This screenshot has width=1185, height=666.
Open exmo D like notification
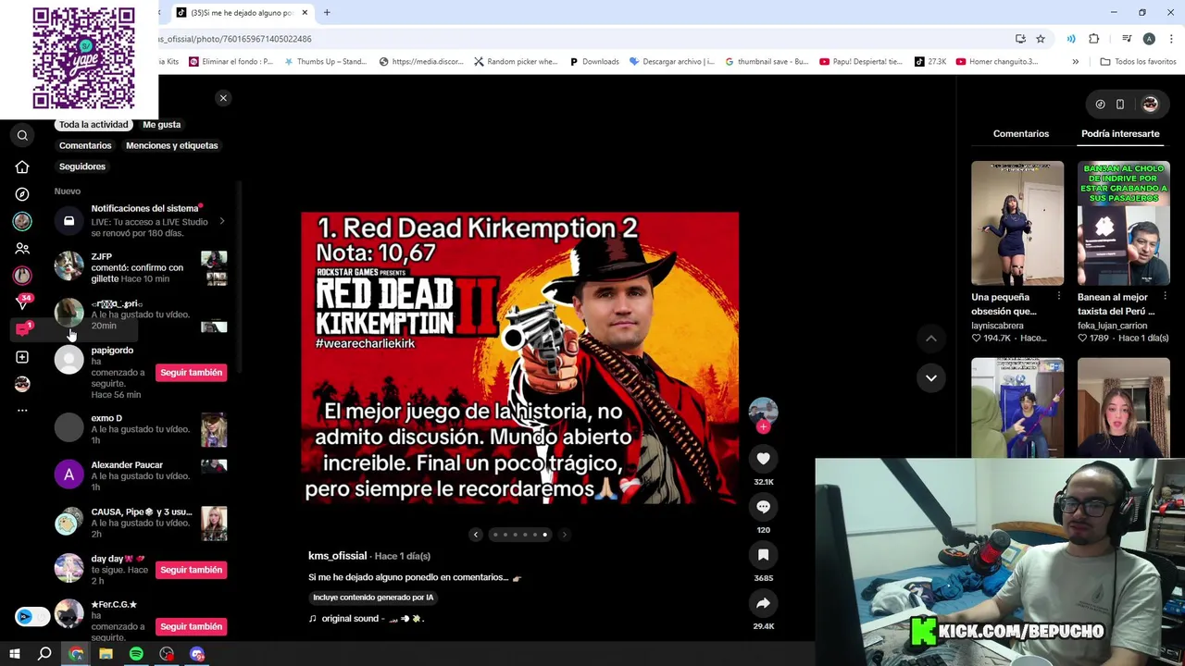coord(141,429)
